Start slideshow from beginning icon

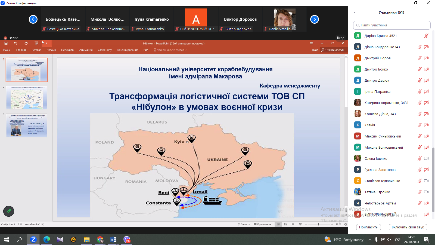(36, 43)
